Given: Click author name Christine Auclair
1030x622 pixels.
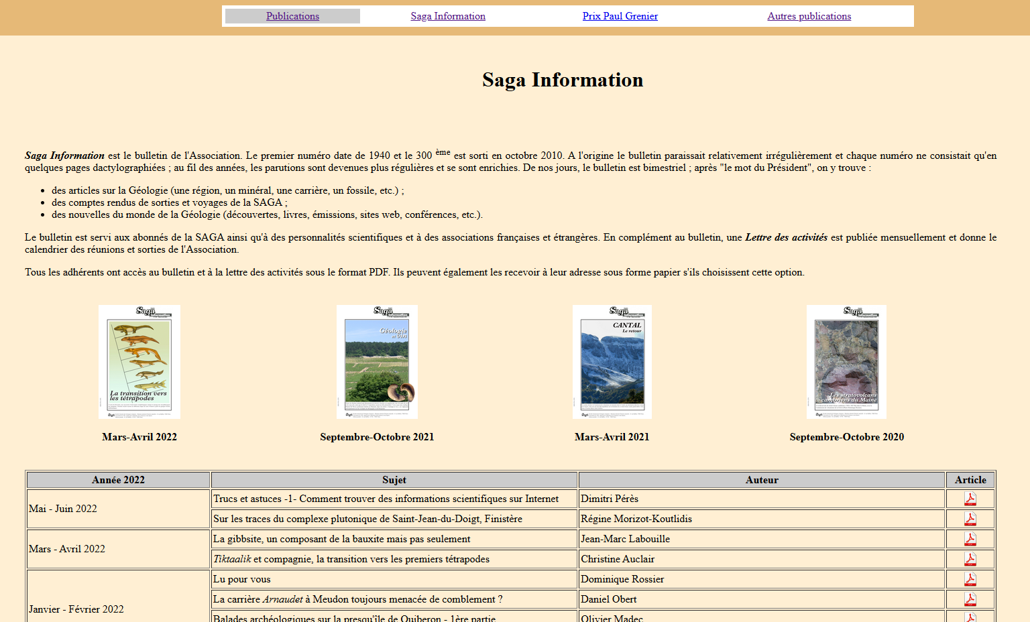Looking at the screenshot, I should coord(618,559).
